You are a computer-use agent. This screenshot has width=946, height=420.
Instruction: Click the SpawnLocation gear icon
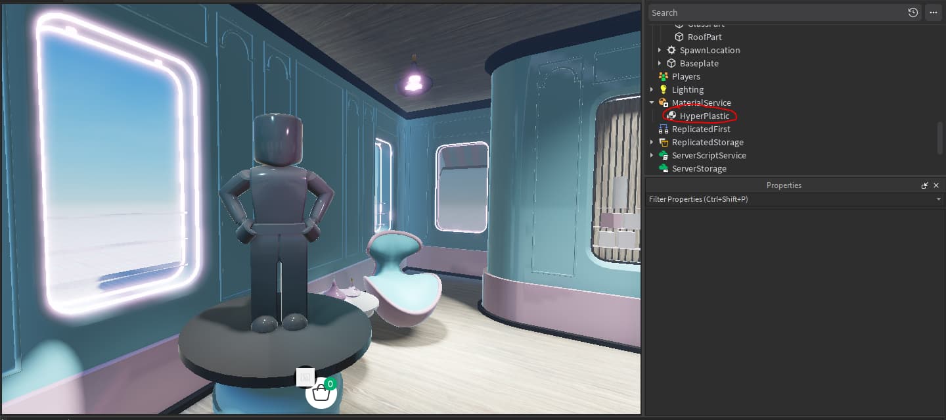(671, 50)
